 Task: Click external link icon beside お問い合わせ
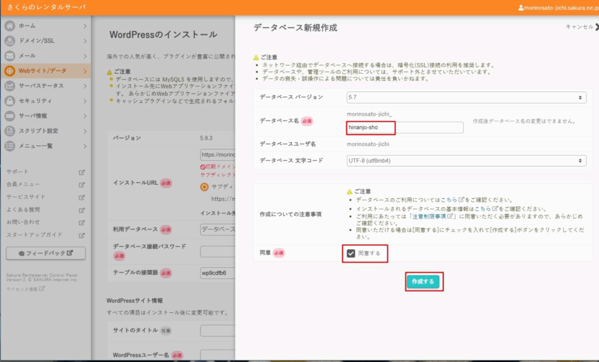coord(82,223)
